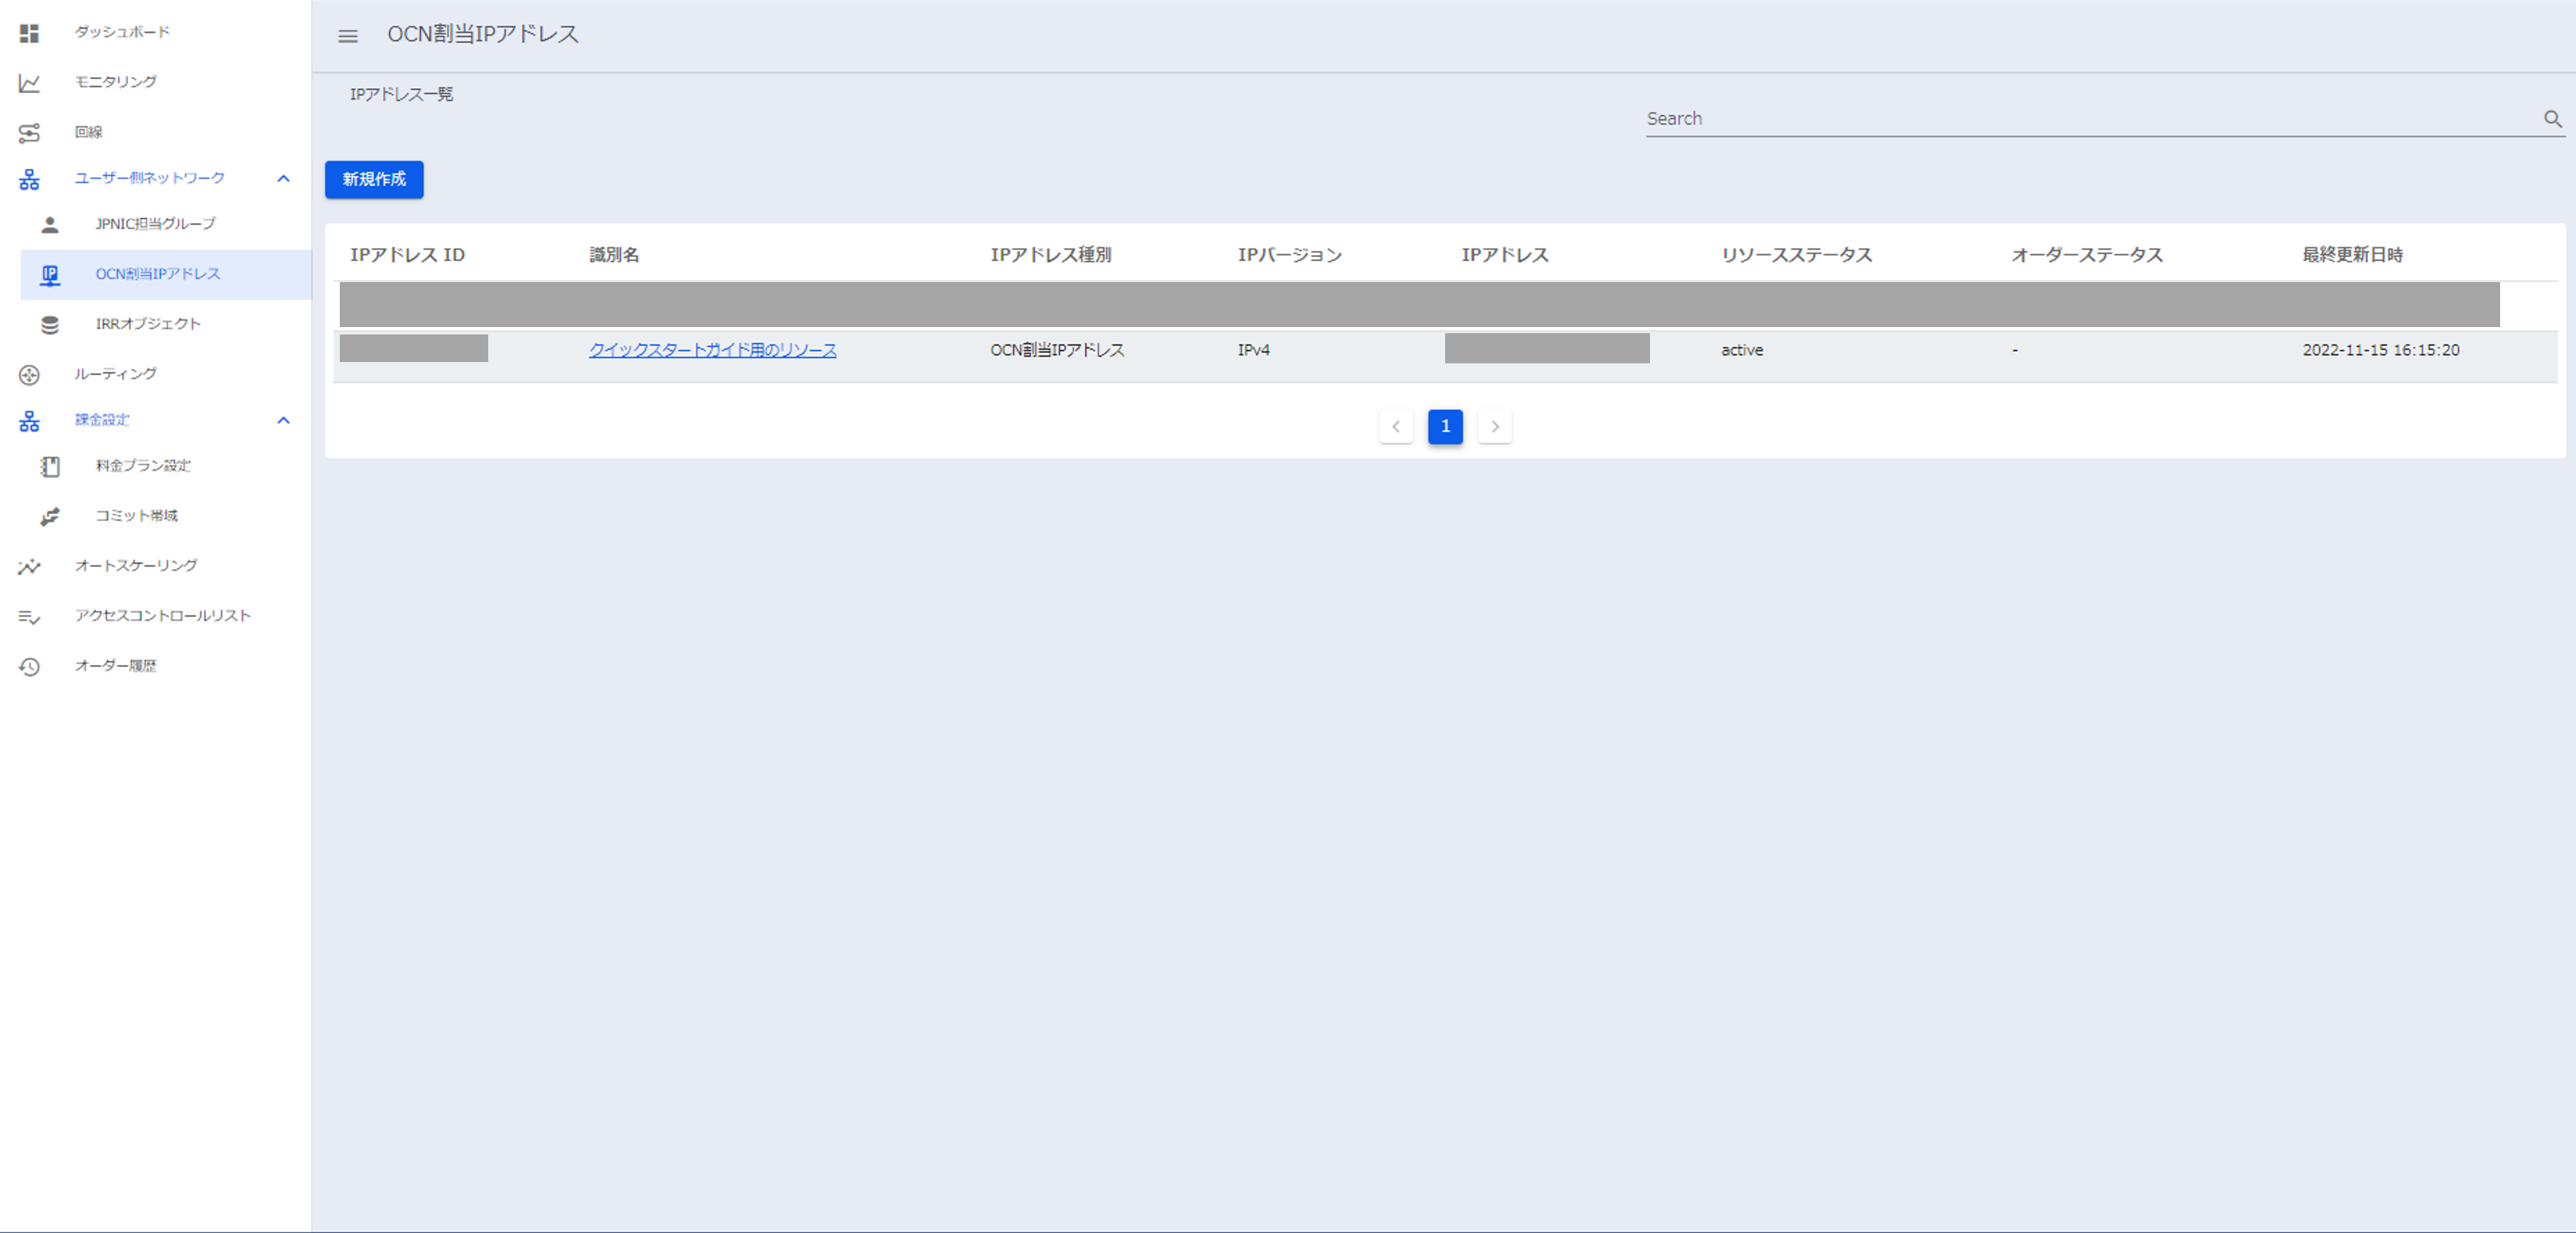Click the search magnifier icon
This screenshot has width=2576, height=1233.
click(2552, 119)
